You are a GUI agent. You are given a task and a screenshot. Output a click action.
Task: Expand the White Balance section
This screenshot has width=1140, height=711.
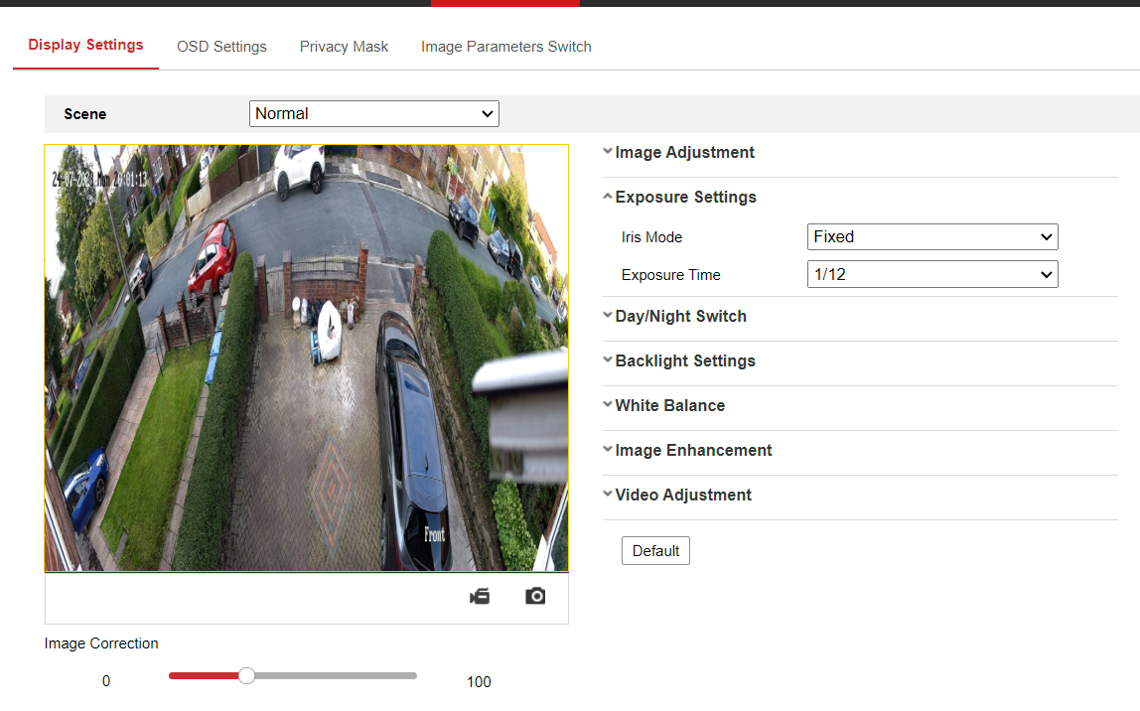(669, 406)
